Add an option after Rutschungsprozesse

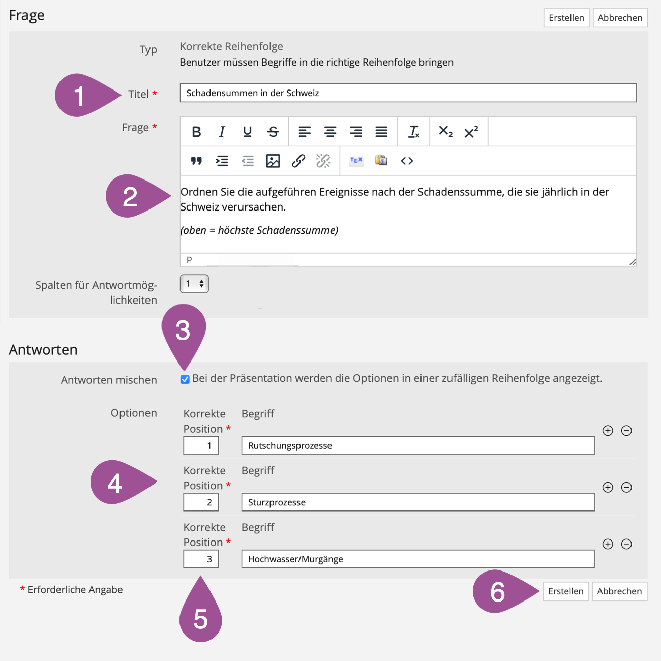(608, 431)
